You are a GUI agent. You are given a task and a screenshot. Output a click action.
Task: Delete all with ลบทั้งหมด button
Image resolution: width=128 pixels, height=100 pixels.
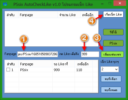pos(111,90)
